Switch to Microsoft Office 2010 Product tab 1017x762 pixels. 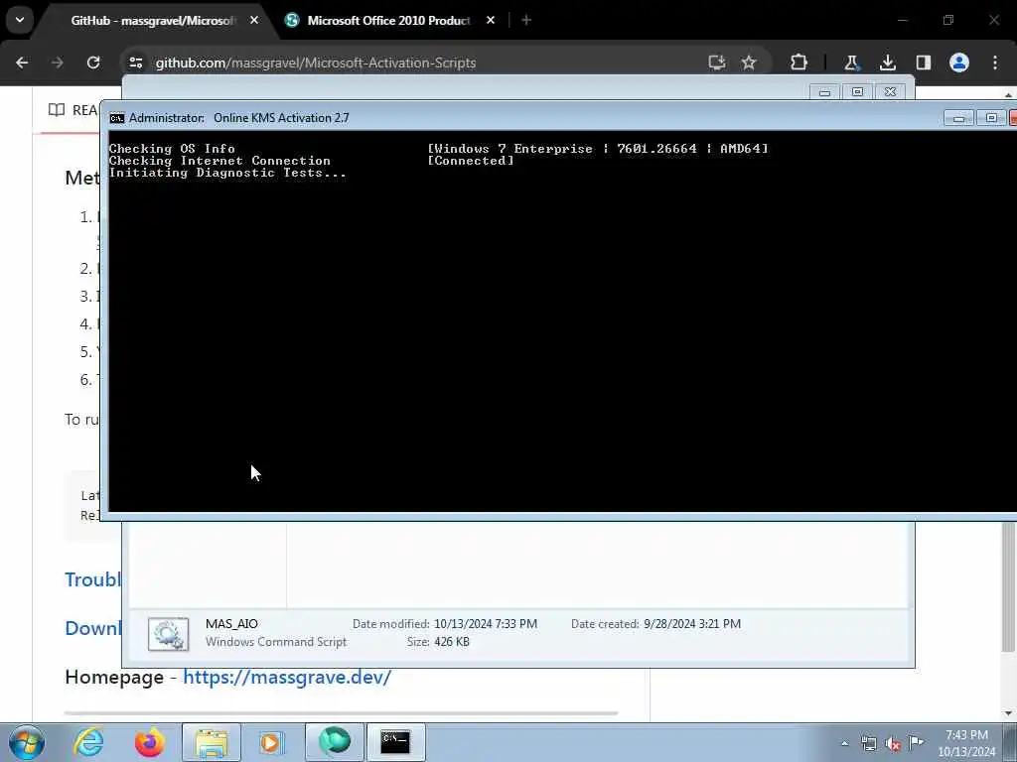pyautogui.click(x=389, y=21)
